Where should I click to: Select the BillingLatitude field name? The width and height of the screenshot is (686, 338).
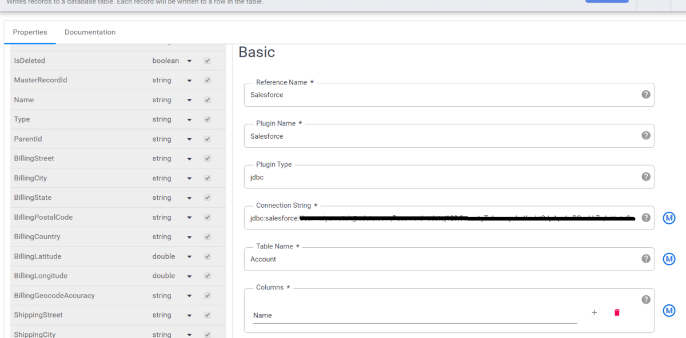pos(38,256)
